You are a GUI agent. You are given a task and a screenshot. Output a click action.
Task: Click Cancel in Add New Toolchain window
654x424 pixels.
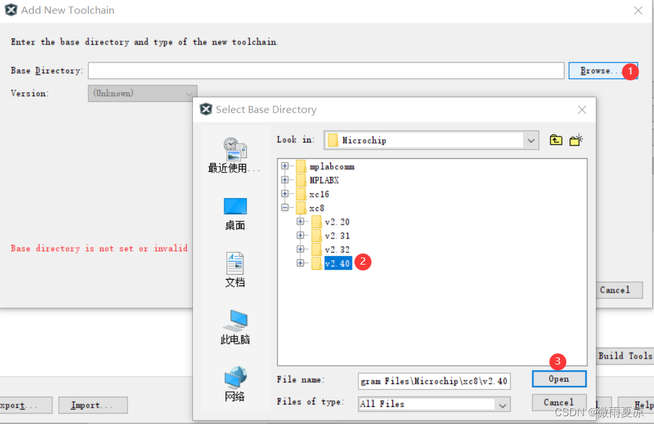click(619, 290)
